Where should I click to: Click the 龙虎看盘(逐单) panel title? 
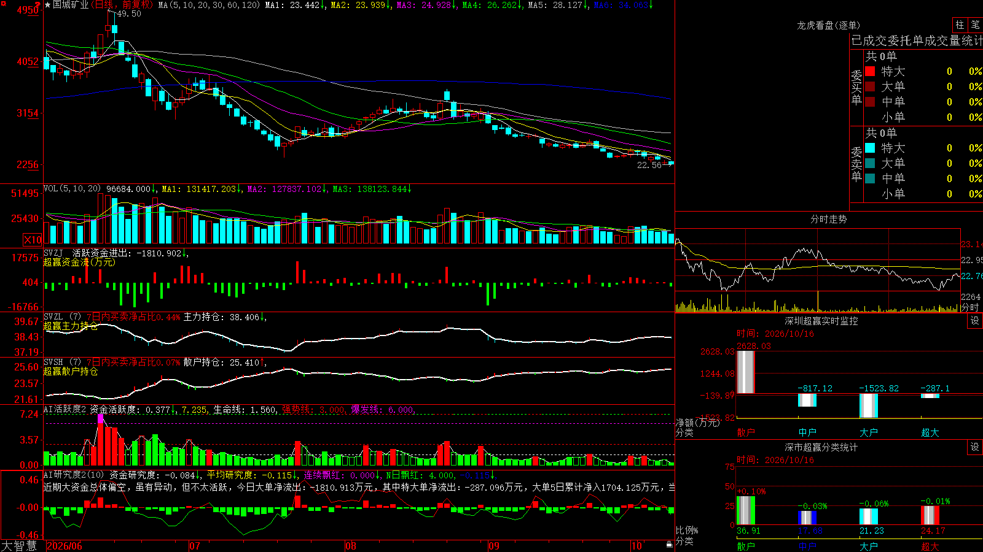[x=828, y=25]
